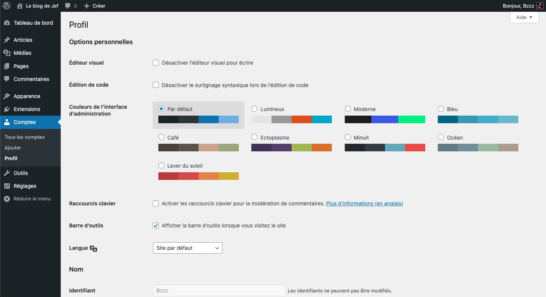
Task: Click the plus icon next to Créer
Action: point(87,6)
